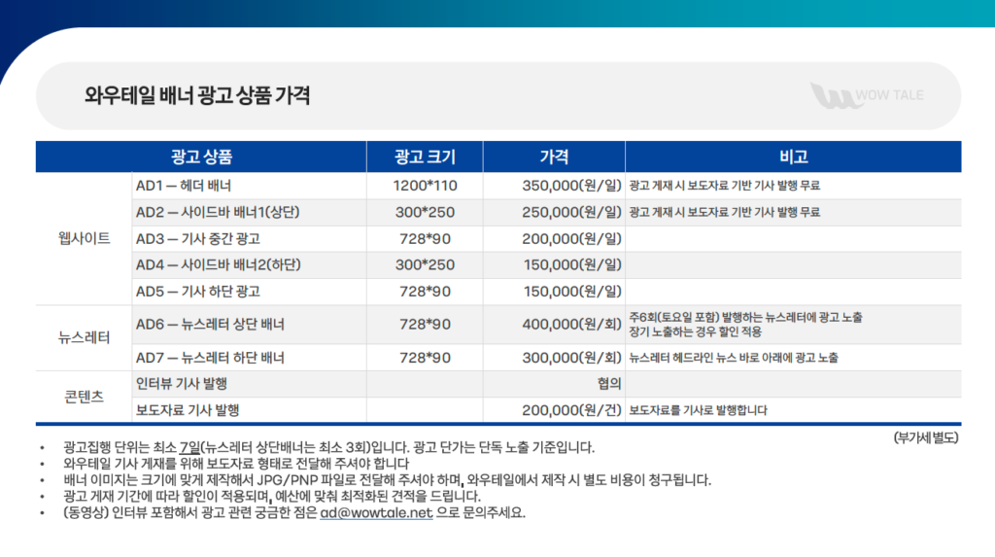The width and height of the screenshot is (995, 557).
Task: Select the AD7 size '728*90' cell
Action: (425, 358)
